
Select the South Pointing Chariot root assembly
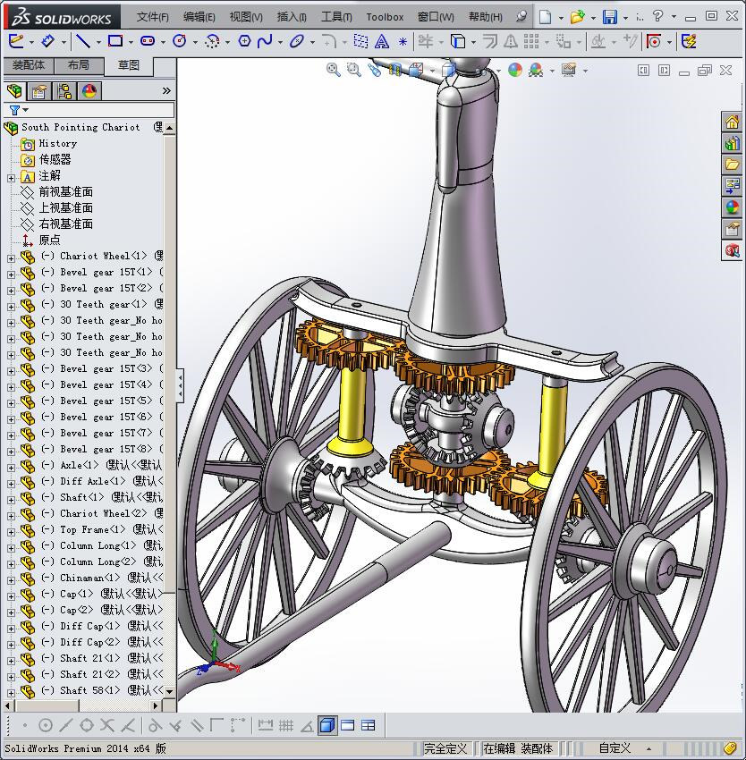[81, 128]
